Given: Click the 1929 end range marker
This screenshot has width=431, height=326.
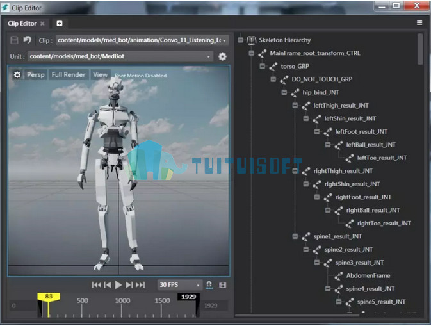Looking at the screenshot, I should [x=188, y=297].
